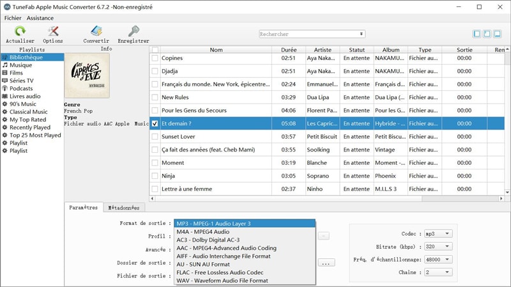511x287 pixels.
Task: Browse output folder with ... button
Action: click(326, 263)
